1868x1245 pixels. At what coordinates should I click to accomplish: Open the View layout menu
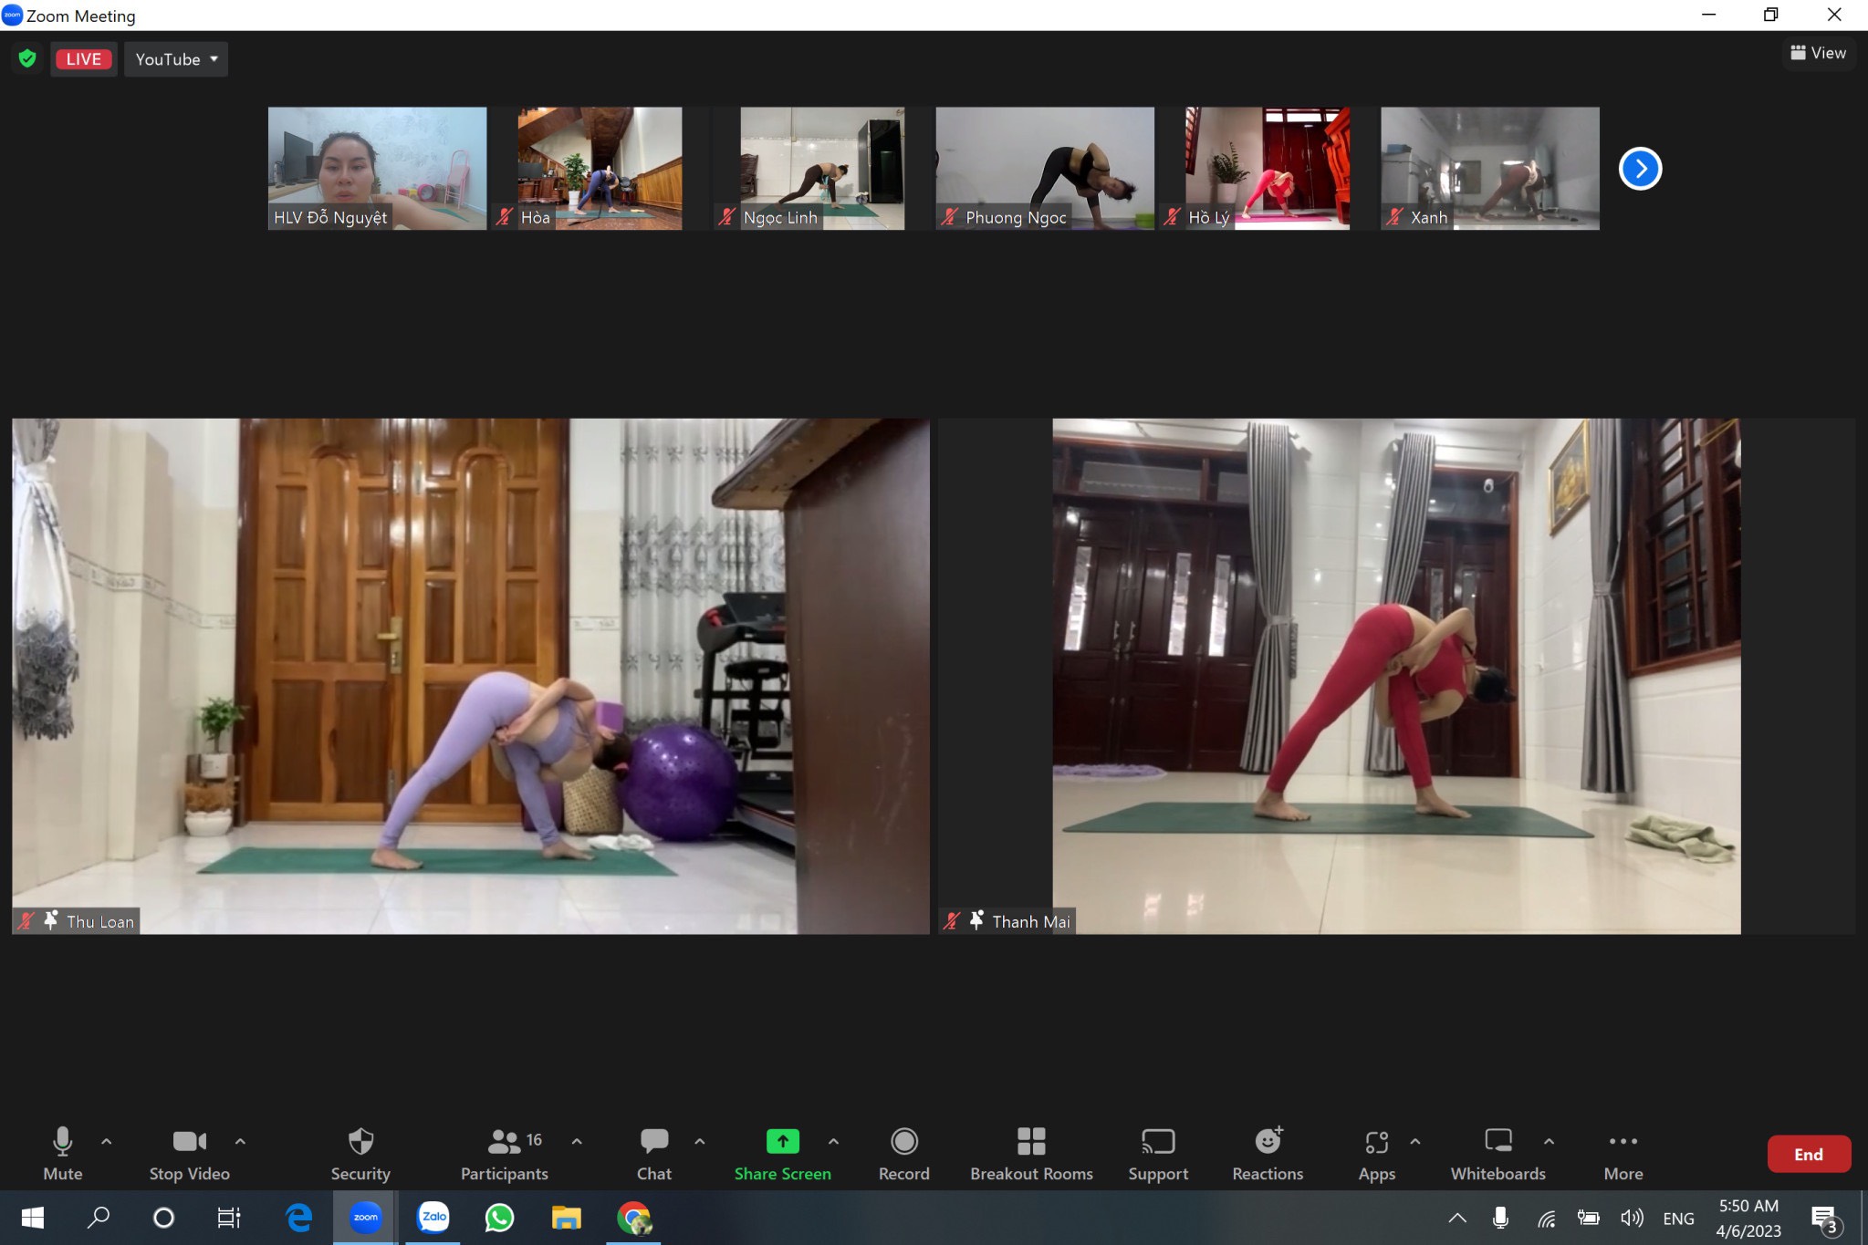[x=1818, y=53]
